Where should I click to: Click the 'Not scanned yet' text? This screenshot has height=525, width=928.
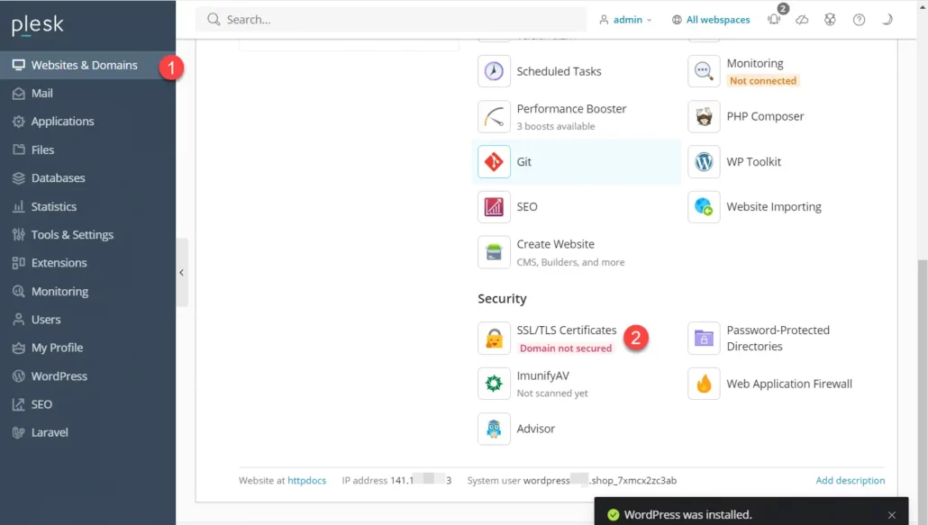(552, 394)
